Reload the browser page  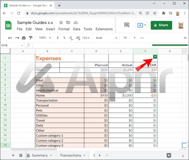pyautogui.click(x=19, y=13)
